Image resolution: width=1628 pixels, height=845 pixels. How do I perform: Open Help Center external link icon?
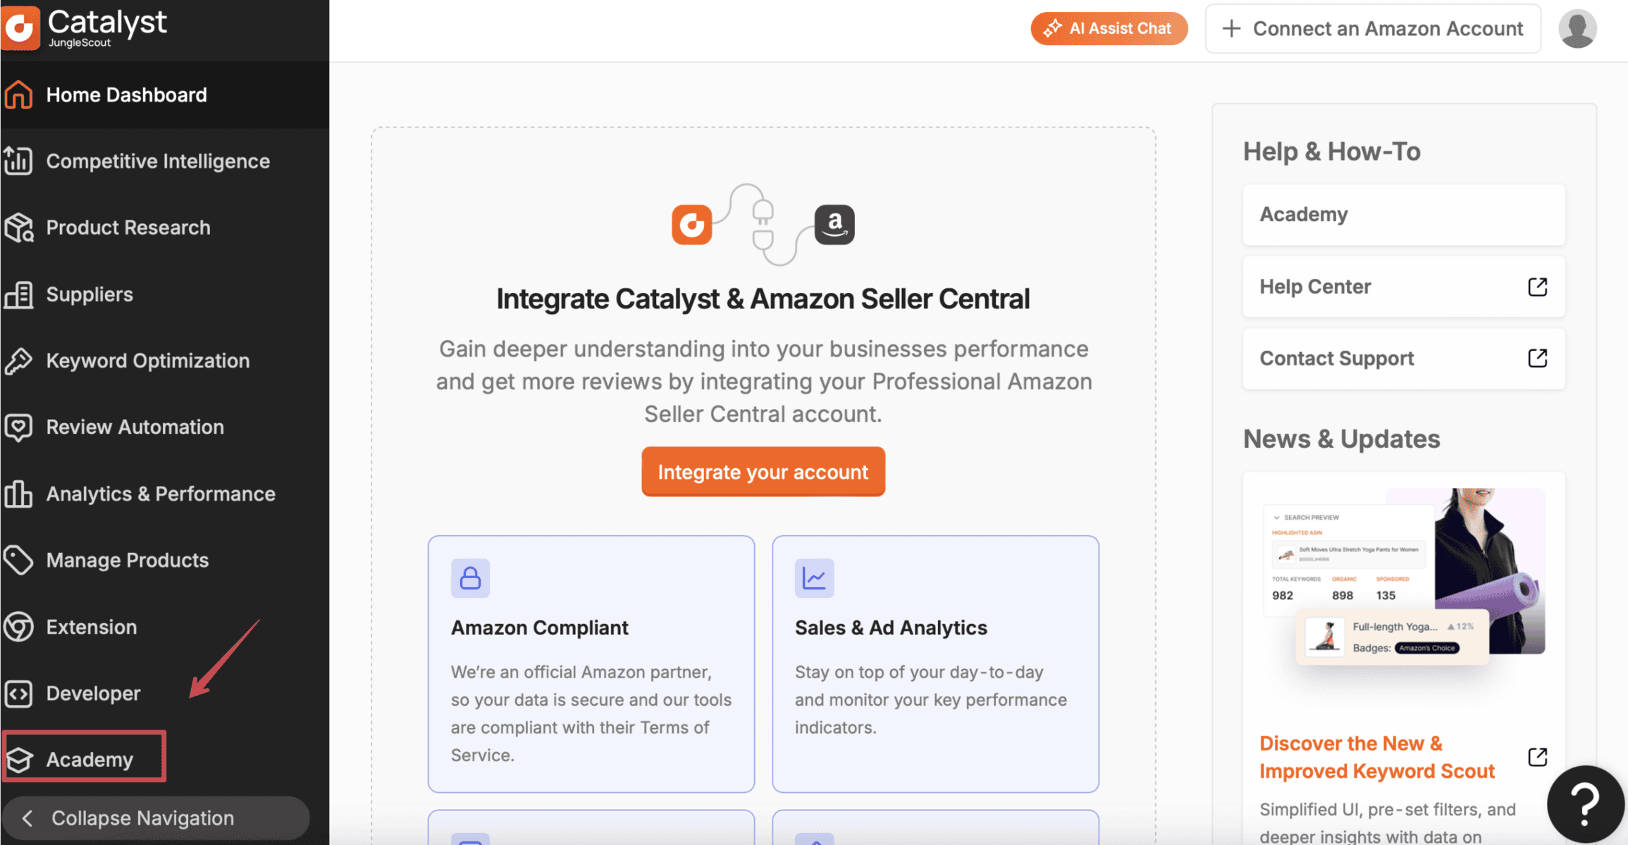click(x=1537, y=287)
